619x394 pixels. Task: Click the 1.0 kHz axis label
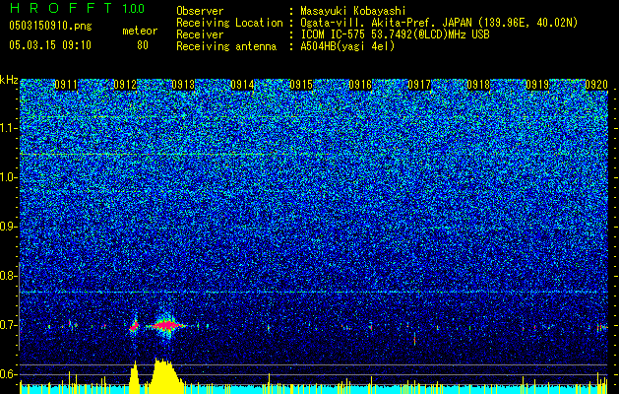pyautogui.click(x=9, y=177)
